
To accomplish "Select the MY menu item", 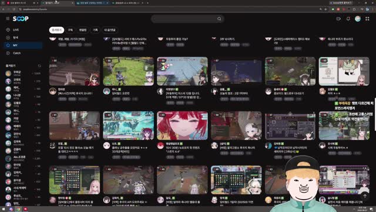I will tap(23, 45).
